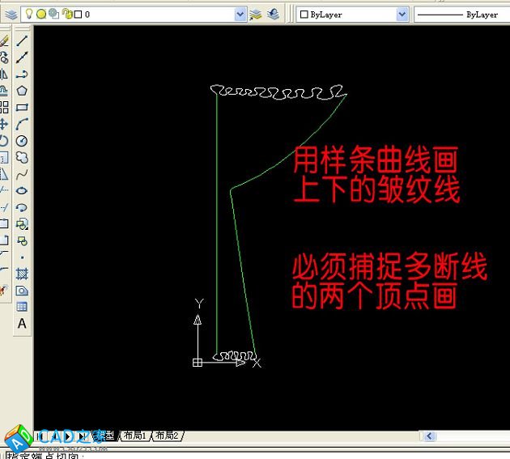Insert a table with Table tool
The image size is (510, 459).
click(x=22, y=307)
